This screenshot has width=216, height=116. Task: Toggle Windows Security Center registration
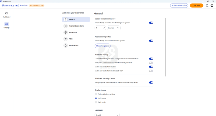tap(151, 83)
